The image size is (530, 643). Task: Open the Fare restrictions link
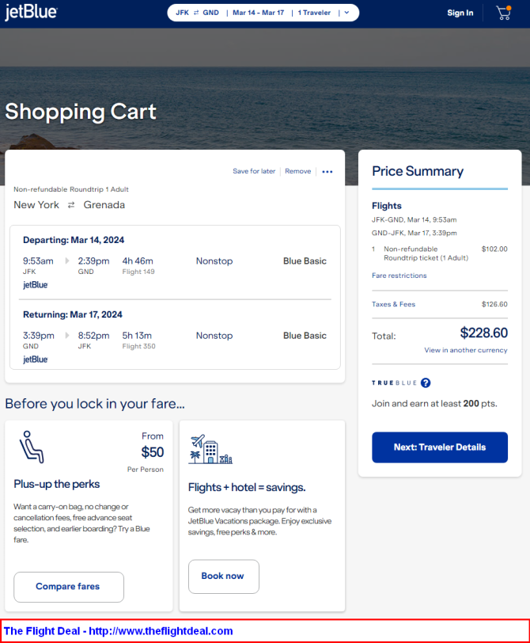pos(399,276)
